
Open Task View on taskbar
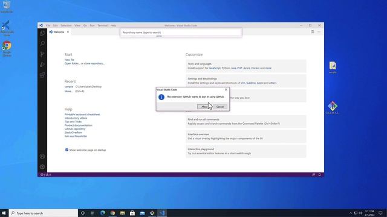coord(93,213)
